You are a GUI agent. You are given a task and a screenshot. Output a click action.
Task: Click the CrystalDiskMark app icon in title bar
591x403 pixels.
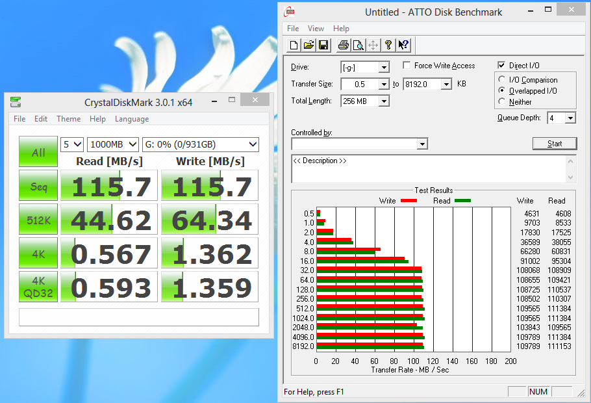pyautogui.click(x=16, y=102)
